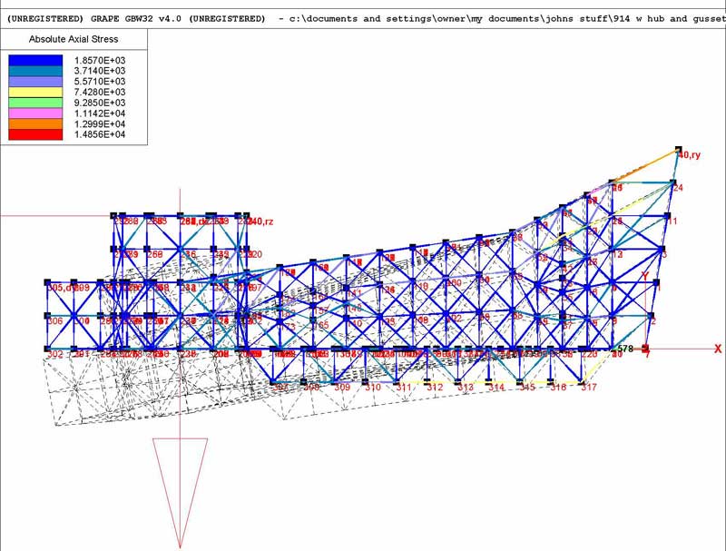Select the pink 1.1142E+04 legend color
This screenshot has width=726, height=551.
tap(35, 113)
